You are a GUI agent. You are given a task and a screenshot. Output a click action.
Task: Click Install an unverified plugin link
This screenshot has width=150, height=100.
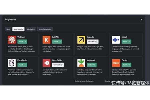click(x=84, y=81)
